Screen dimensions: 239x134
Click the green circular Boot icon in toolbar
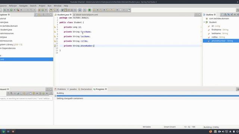pos(90,10)
